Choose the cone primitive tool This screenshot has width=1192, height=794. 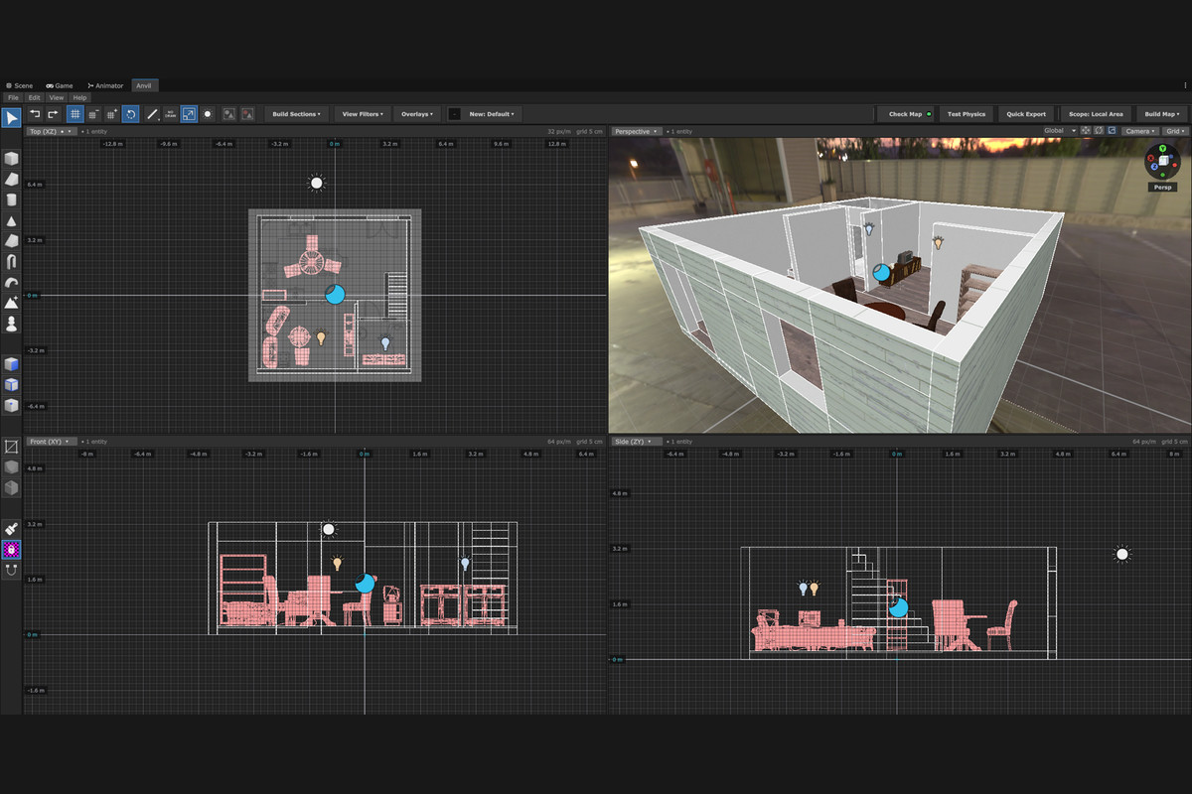tap(11, 220)
